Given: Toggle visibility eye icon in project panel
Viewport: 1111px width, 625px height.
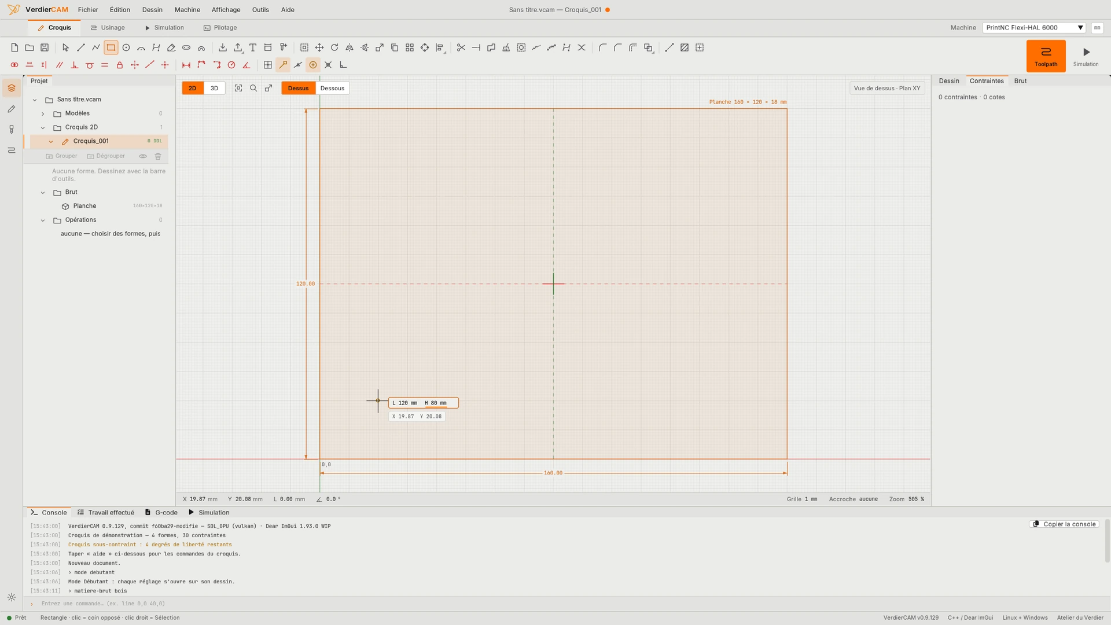Looking at the screenshot, I should [143, 156].
